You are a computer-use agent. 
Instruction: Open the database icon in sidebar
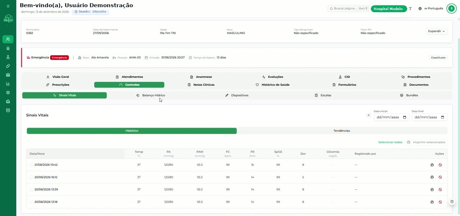(x=8, y=111)
